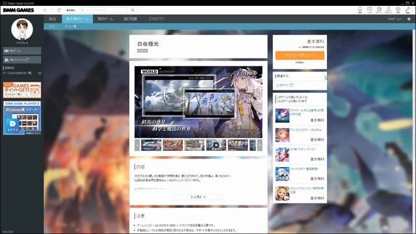Click the orange download button
The width and height of the screenshot is (416, 234).
(300, 55)
